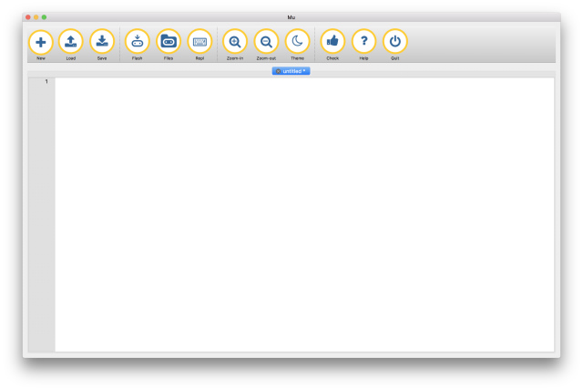
Task: Select the Zoom-out magnifier icon
Action: pyautogui.click(x=266, y=42)
